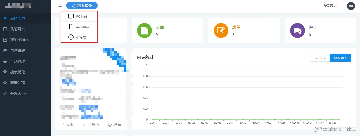Image resolution: width=360 pixels, height=136 pixels.
Task: Click the book icon beside 内容管理
Action: click(x=5, y=51)
